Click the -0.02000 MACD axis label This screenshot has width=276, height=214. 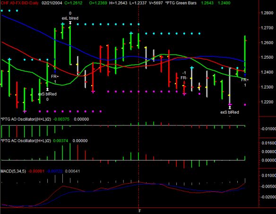click(x=268, y=197)
